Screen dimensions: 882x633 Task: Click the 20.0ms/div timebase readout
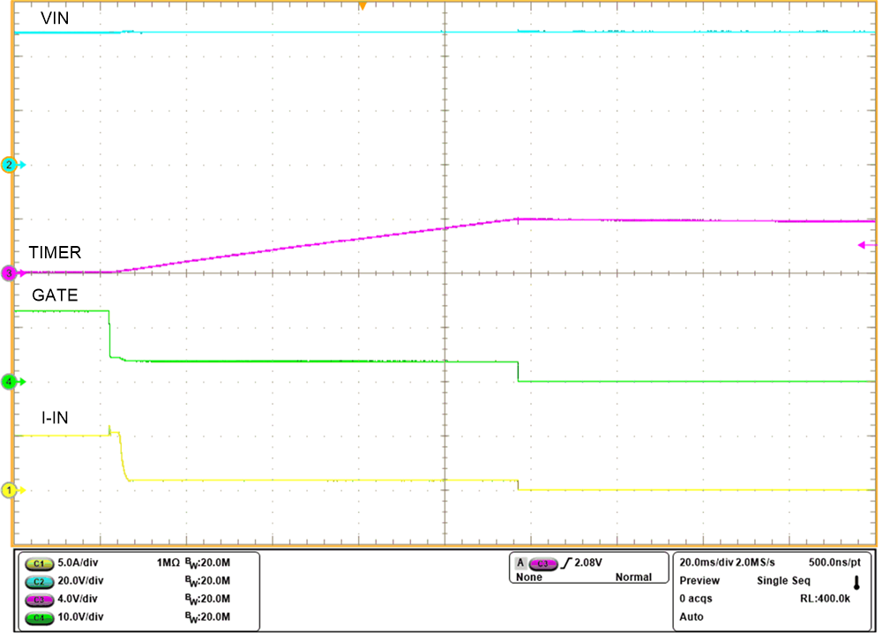coord(706,562)
